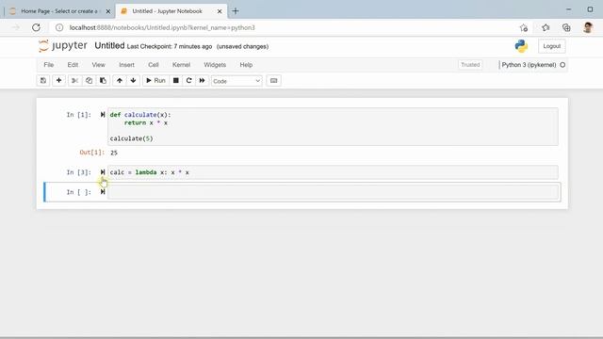Add this page to favorites
Viewport: 603px width, 339px height.
524,27
